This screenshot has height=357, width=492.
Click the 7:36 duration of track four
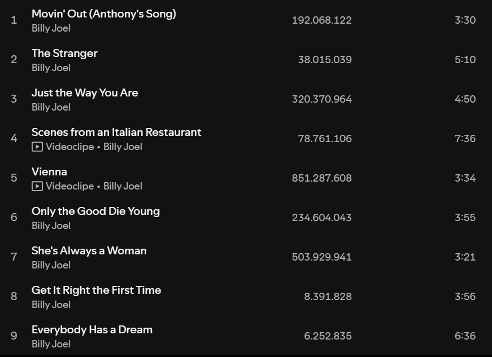(x=465, y=138)
